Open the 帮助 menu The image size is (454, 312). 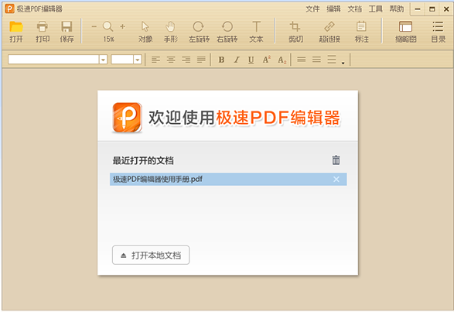tap(397, 9)
